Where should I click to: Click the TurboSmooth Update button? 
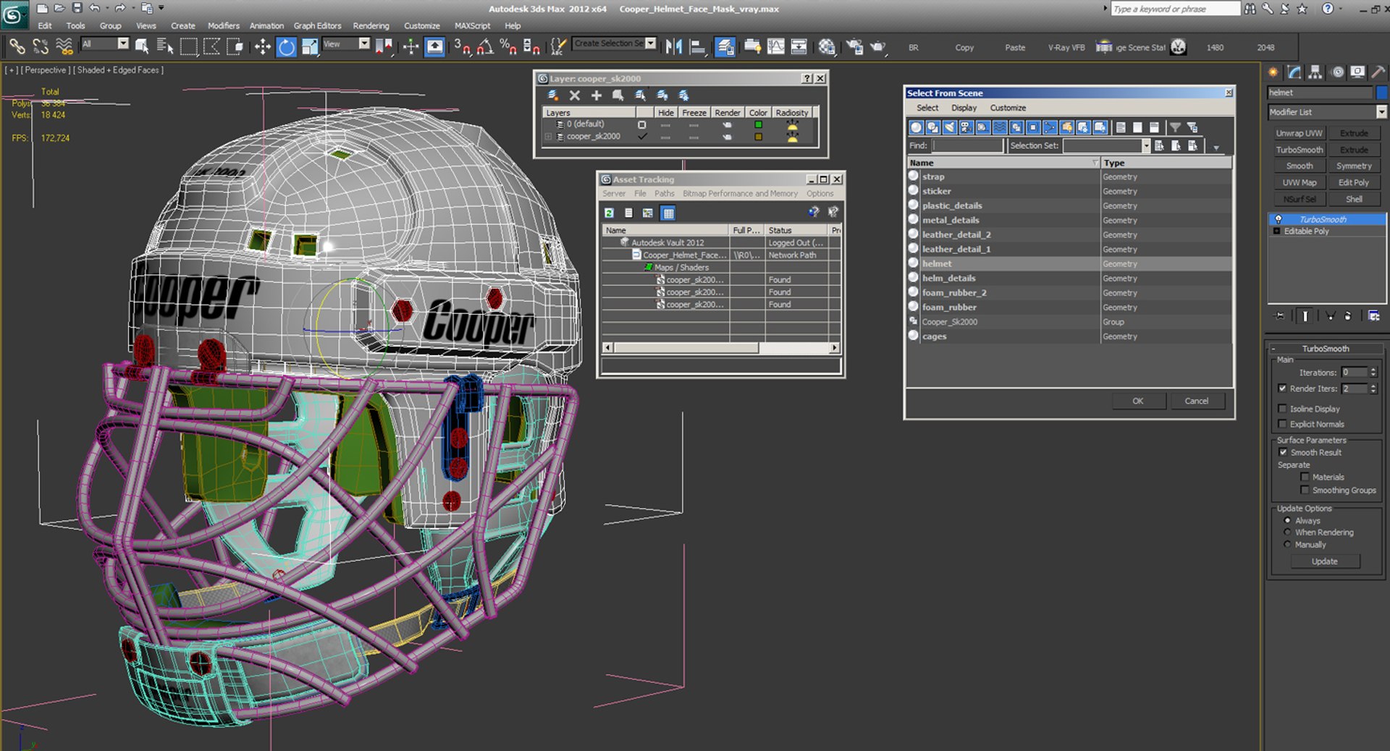click(1324, 561)
